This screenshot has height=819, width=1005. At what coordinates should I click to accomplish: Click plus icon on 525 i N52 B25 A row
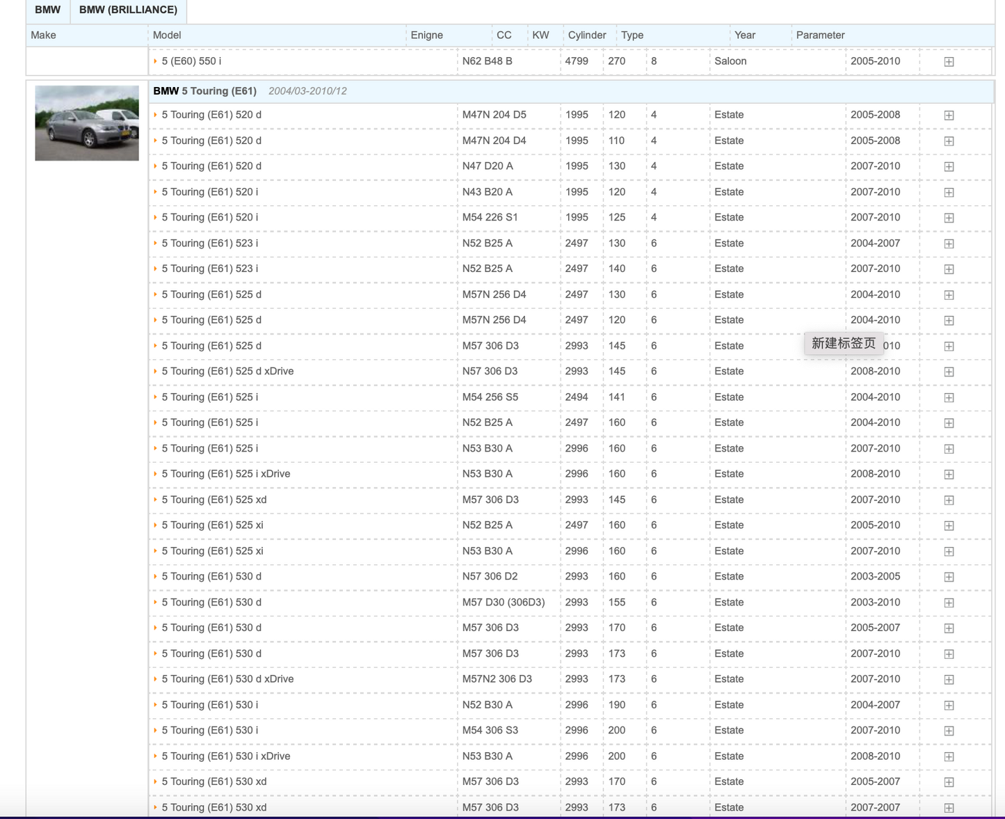(x=949, y=423)
